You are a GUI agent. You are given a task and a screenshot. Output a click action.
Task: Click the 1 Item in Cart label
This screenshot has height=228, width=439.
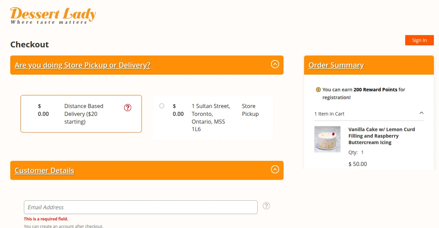click(x=329, y=114)
